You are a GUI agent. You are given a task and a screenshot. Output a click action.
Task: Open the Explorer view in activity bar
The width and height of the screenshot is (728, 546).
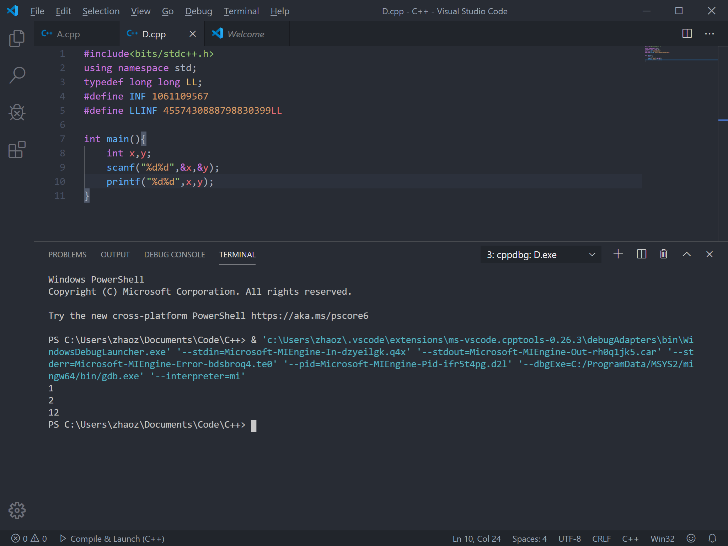17,38
